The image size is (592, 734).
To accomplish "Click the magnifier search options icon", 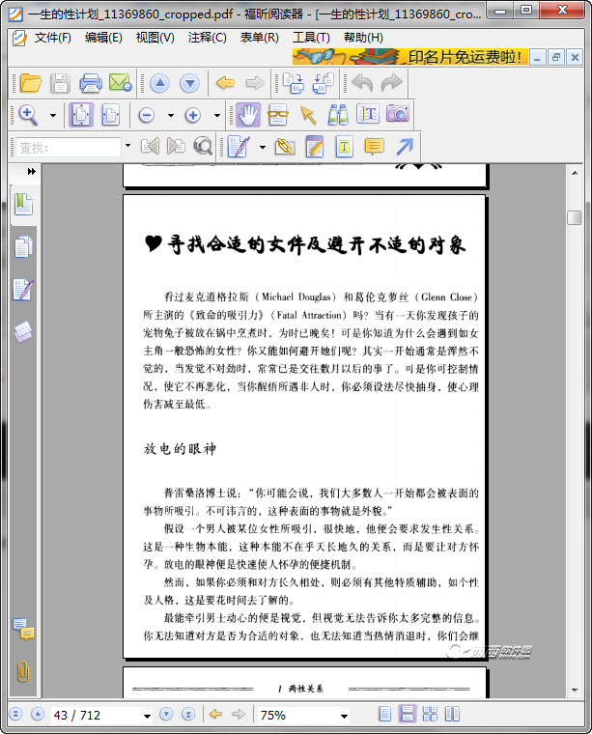I will (203, 147).
